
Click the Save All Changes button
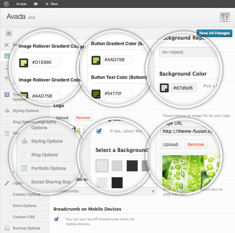tap(214, 33)
